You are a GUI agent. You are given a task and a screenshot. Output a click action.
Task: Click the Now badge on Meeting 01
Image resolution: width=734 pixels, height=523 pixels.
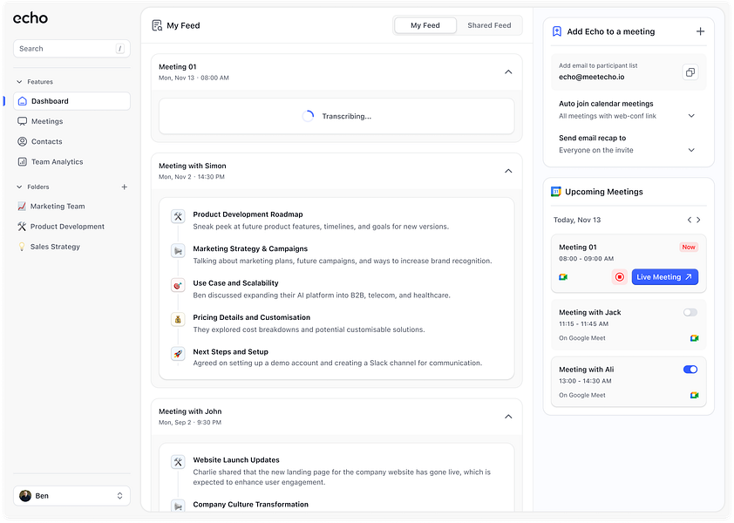(x=689, y=248)
